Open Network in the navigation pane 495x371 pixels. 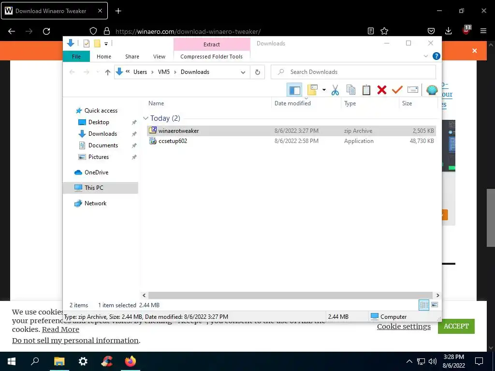95,203
